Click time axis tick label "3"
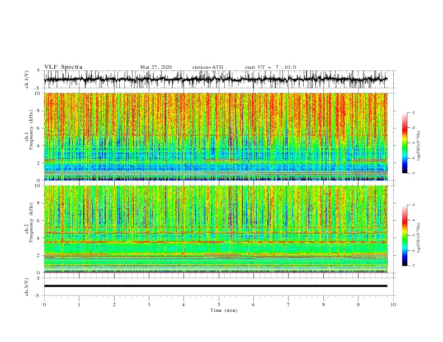The width and height of the screenshot is (443, 342). pos(149,305)
